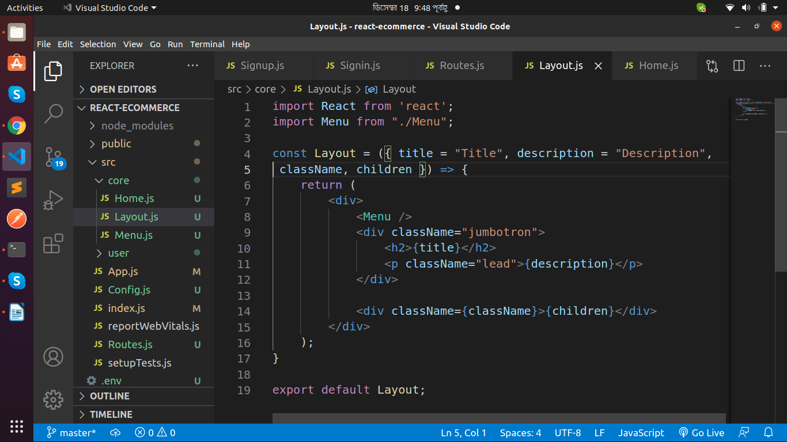The width and height of the screenshot is (787, 442).
Task: Open the Manage gear icon
Action: tap(53, 399)
